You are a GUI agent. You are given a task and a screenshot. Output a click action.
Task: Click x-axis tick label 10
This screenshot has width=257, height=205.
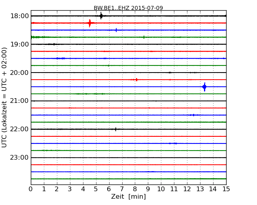[161, 189]
